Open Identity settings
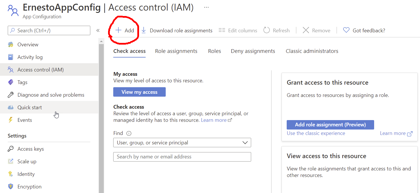Viewport: 420px width, 193px height. click(x=49, y=174)
